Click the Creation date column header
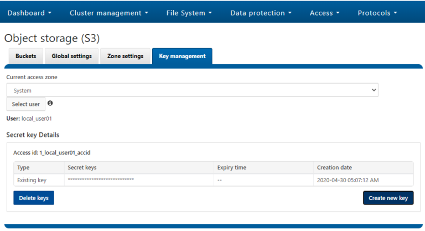This screenshot has width=425, height=231. tap(334, 167)
